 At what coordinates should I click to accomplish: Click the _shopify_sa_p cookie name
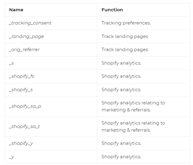(x=25, y=106)
